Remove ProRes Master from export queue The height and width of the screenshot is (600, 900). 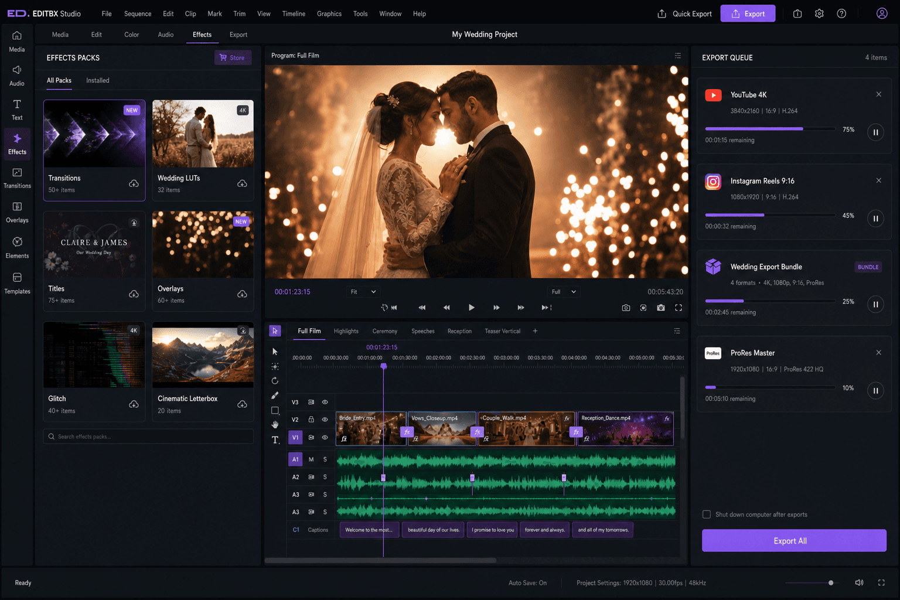pyautogui.click(x=878, y=352)
